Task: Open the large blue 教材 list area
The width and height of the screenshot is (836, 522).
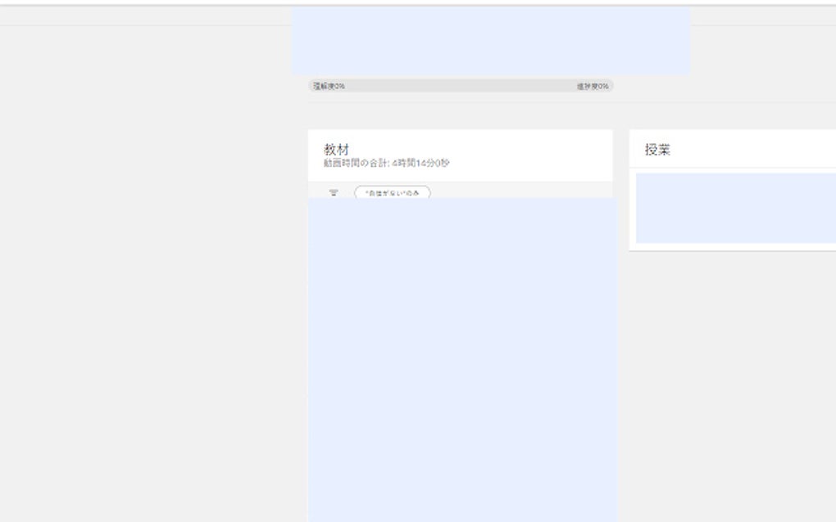Action: [x=463, y=360]
